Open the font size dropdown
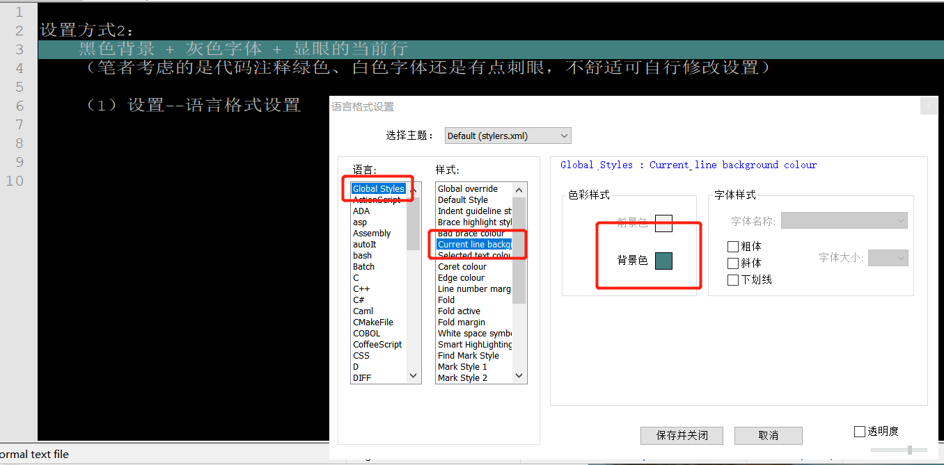The height and width of the screenshot is (465, 944). click(x=888, y=258)
